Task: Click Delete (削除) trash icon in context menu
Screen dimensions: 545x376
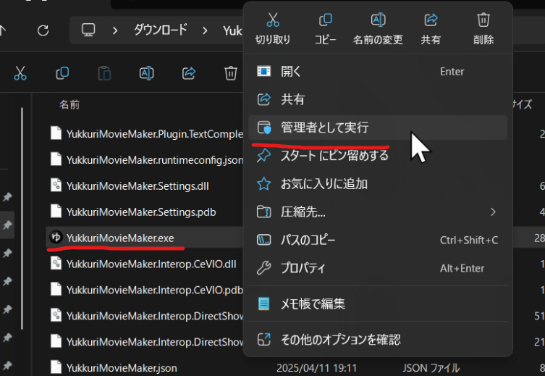Action: pyautogui.click(x=483, y=20)
